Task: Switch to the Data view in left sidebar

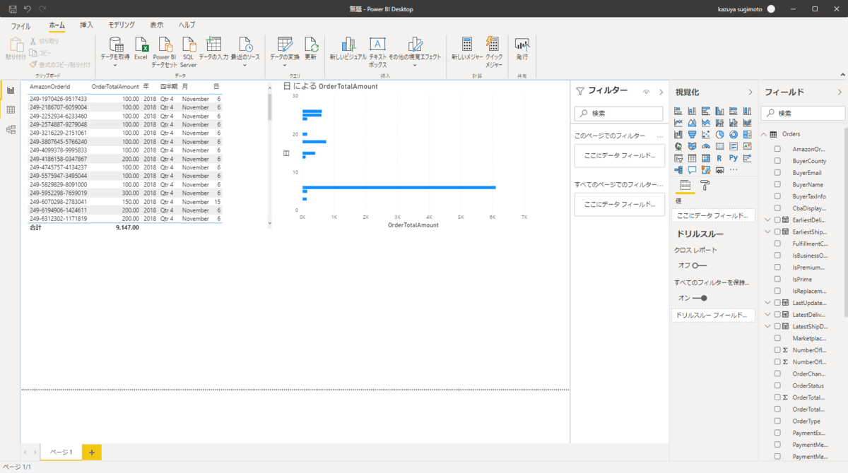Action: [11, 110]
